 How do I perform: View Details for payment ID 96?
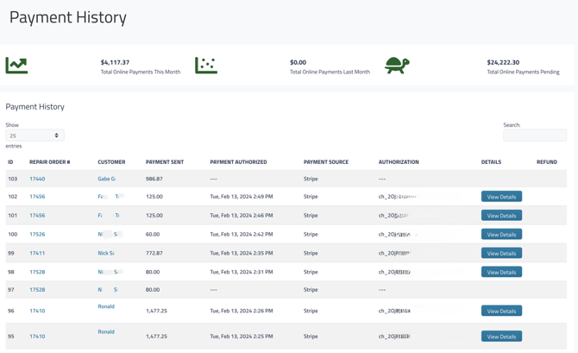501,311
